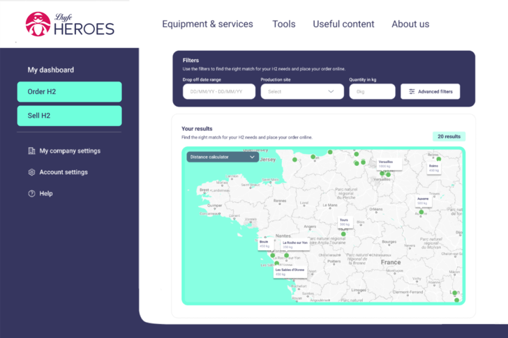Click the Drop off date range field
Image resolution: width=508 pixels, height=338 pixels.
(x=218, y=91)
